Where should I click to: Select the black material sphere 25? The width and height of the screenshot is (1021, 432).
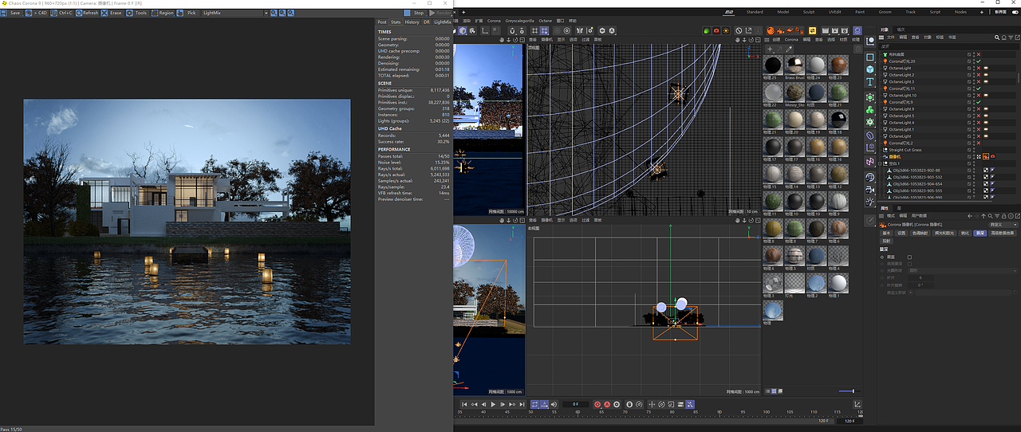tap(772, 65)
